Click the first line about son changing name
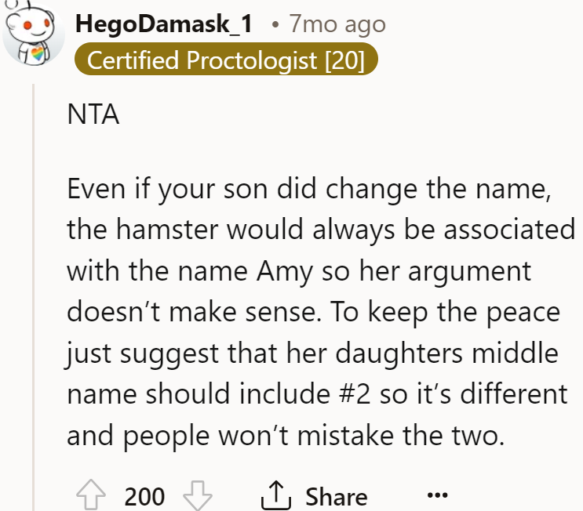Viewport: 583px width, 511px height. pos(309,190)
